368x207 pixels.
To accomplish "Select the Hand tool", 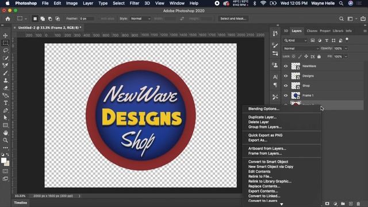I will 5,133.
